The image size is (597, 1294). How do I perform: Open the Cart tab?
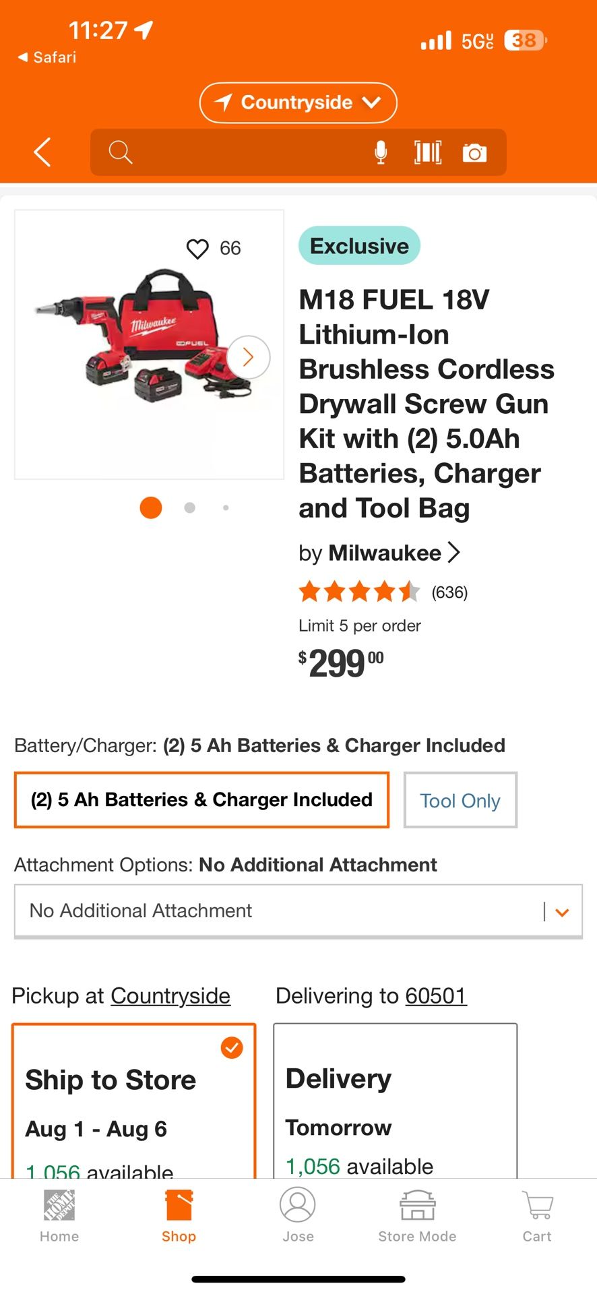[x=537, y=1216]
